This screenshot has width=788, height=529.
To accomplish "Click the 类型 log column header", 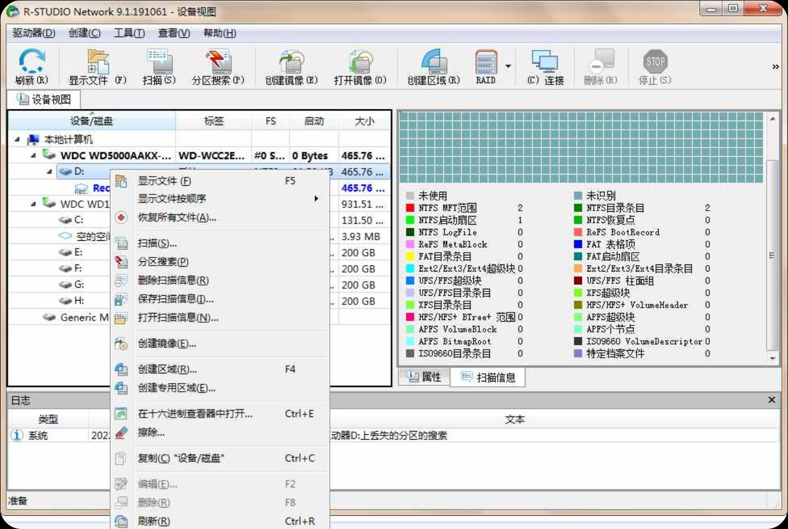I will [48, 419].
